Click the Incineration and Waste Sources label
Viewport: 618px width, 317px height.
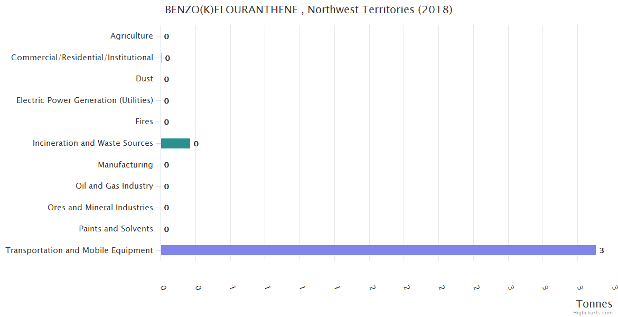coord(93,143)
